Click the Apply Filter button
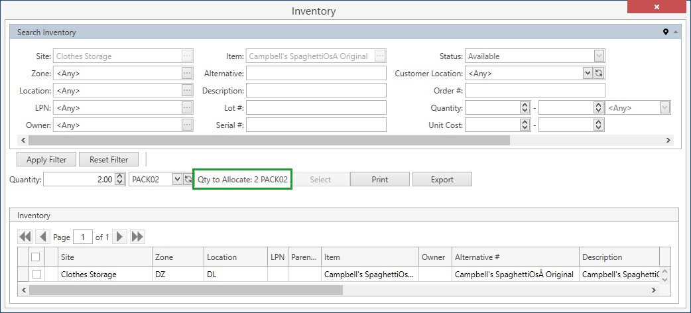 click(x=46, y=160)
